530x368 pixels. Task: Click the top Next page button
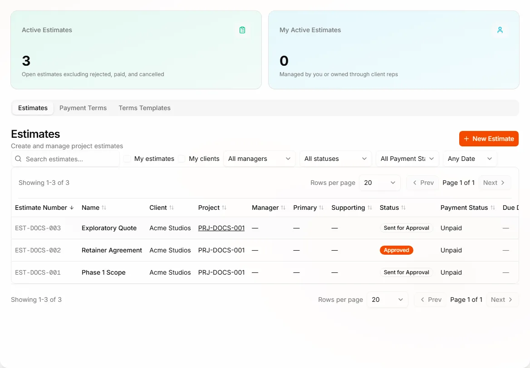point(494,183)
